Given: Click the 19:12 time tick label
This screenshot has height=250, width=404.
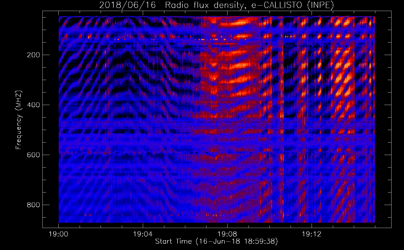Looking at the screenshot, I should coord(312,234).
